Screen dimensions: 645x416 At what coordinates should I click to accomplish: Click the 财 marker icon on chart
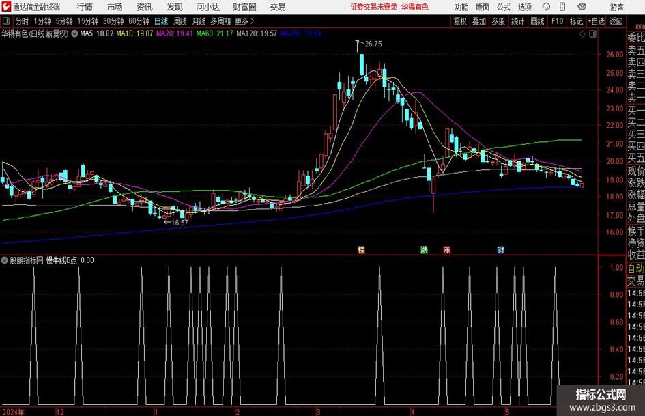[x=500, y=249]
